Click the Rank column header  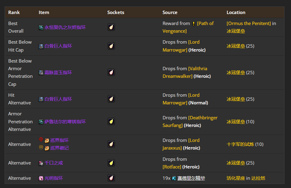14,13
